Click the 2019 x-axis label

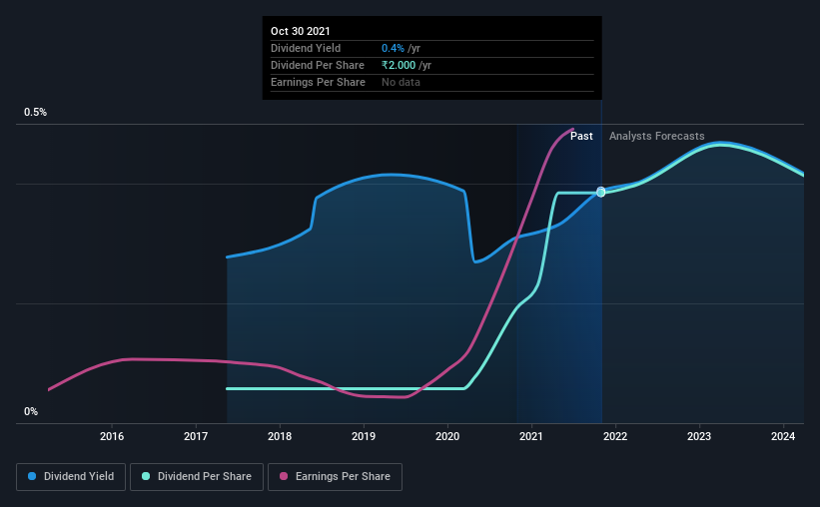pyautogui.click(x=364, y=436)
